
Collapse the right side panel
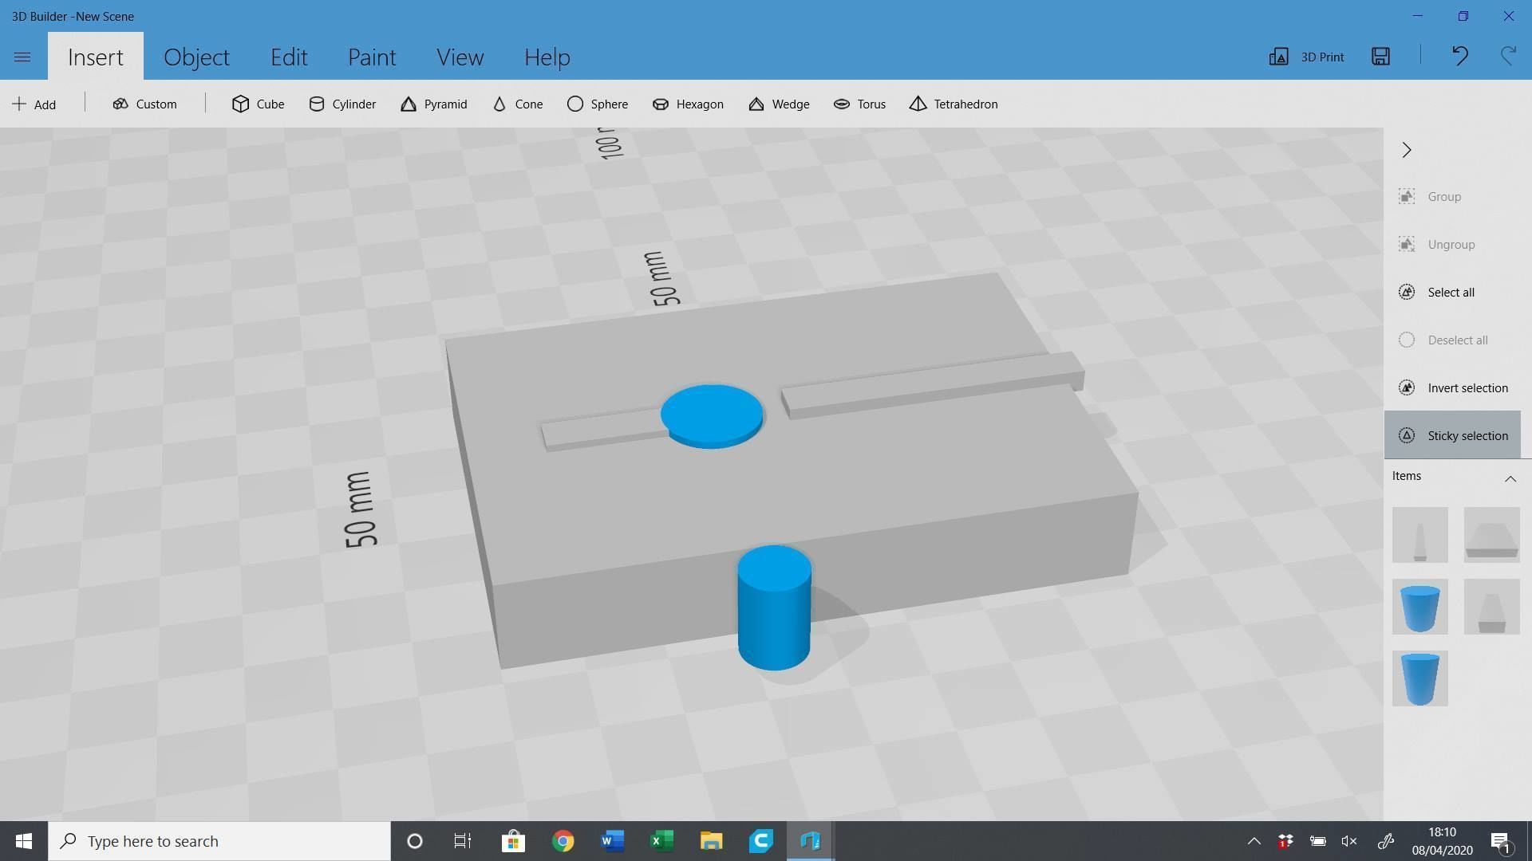tap(1407, 150)
